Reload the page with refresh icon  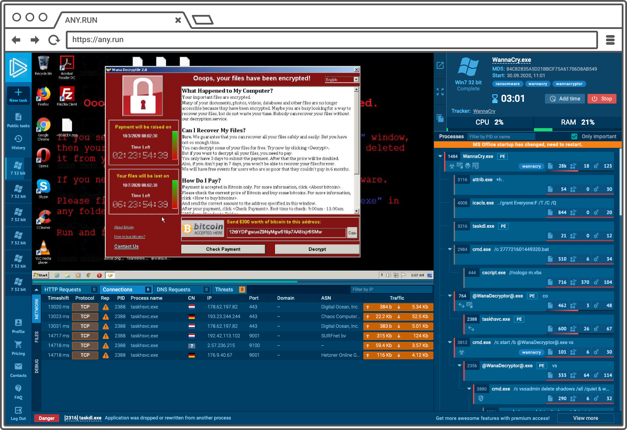tap(54, 40)
